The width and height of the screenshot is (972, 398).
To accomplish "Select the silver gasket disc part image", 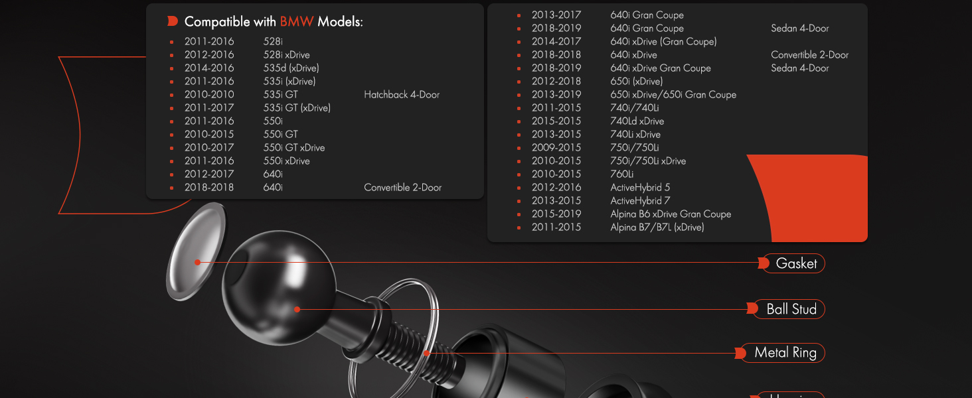I will pos(195,251).
